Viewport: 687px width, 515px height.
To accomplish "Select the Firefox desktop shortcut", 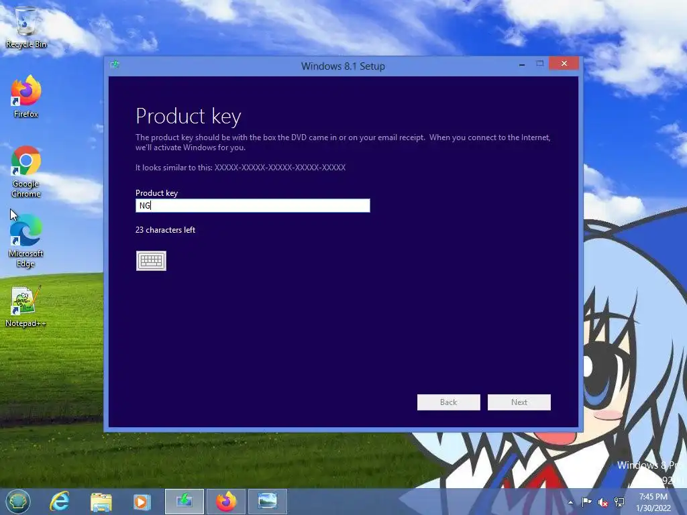I will tap(26, 97).
